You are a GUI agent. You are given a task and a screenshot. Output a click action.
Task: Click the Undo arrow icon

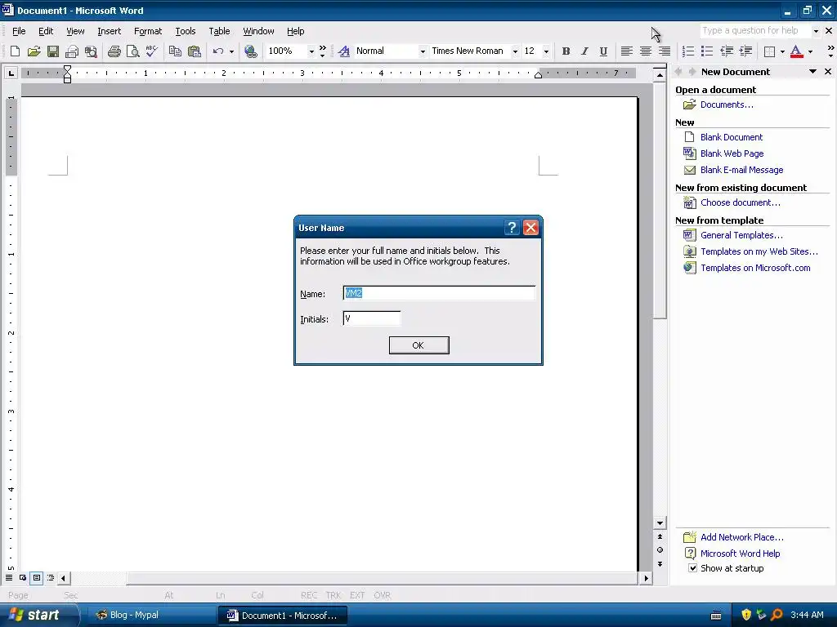point(217,51)
